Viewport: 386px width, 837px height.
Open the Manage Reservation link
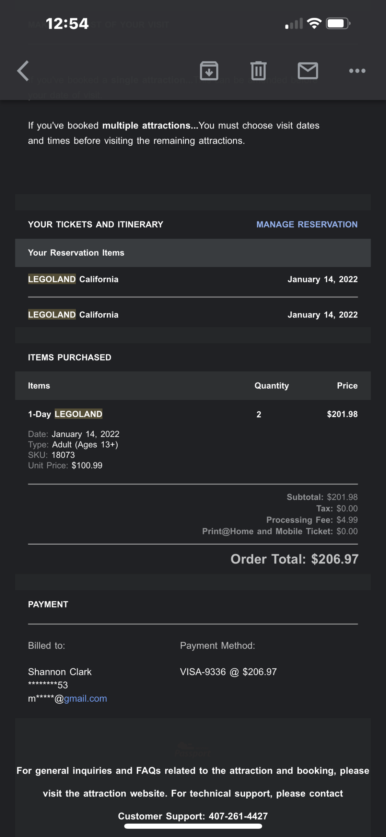307,224
